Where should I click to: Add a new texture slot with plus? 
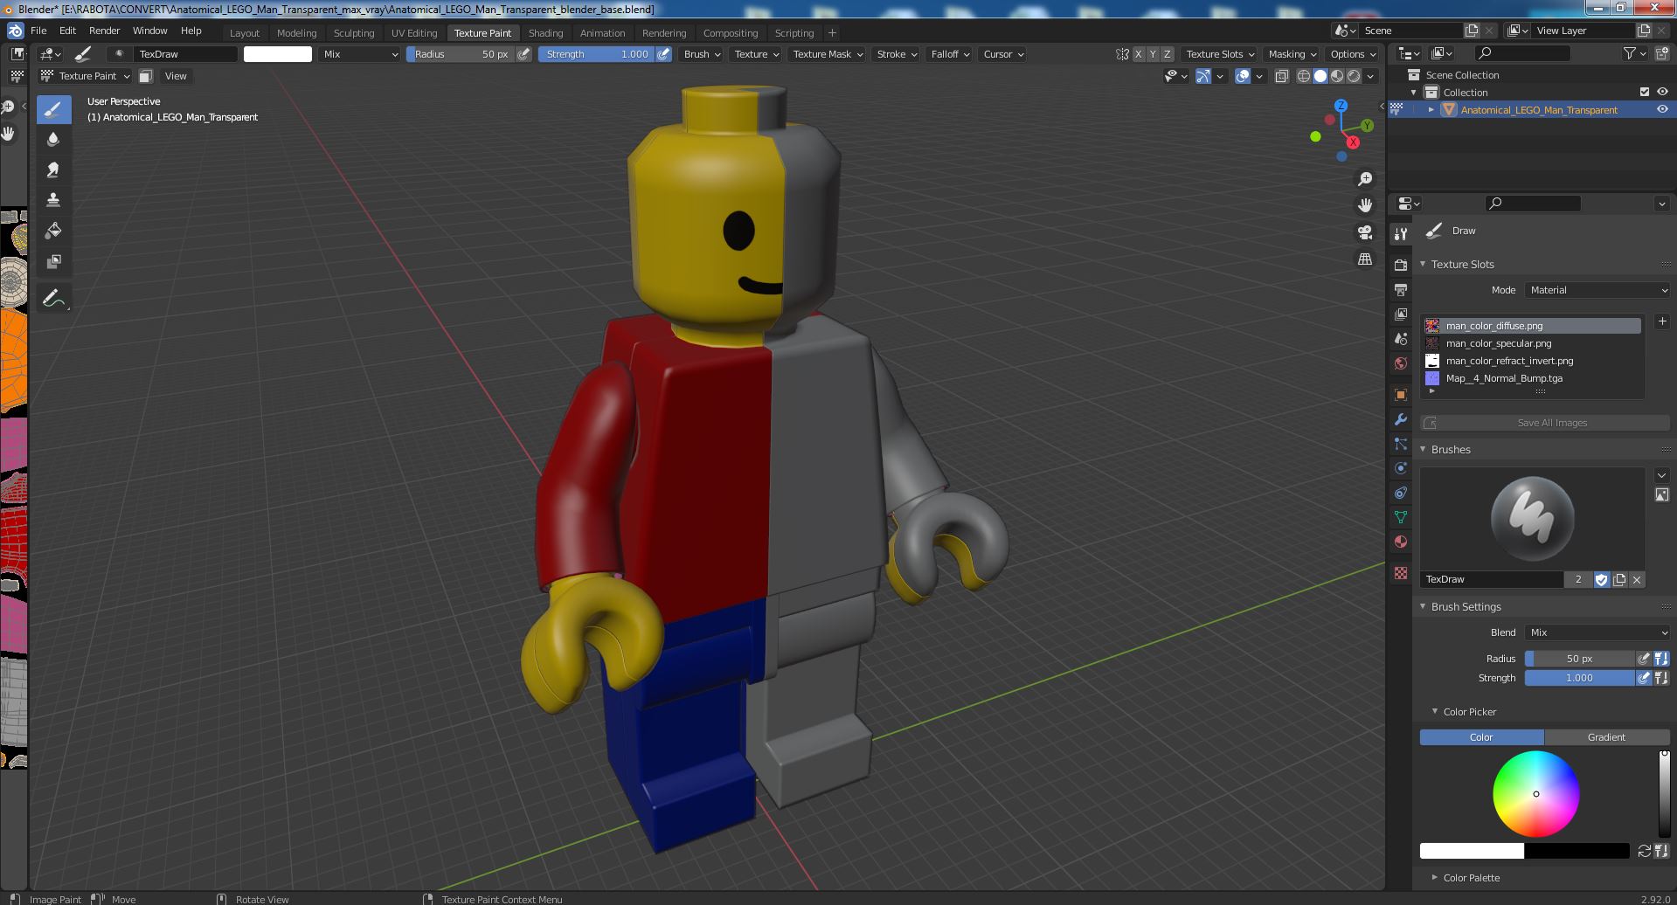[1661, 321]
